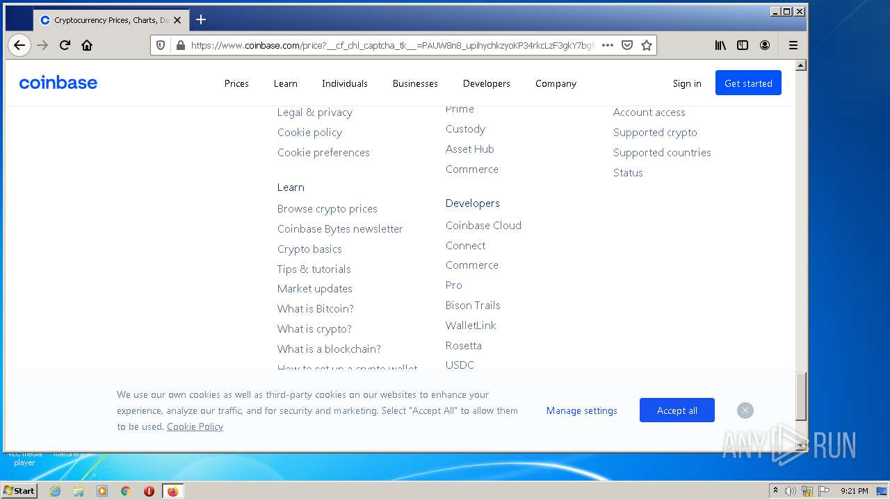The image size is (890, 500).
Task: Launch media player from the taskbar
Action: tap(102, 491)
